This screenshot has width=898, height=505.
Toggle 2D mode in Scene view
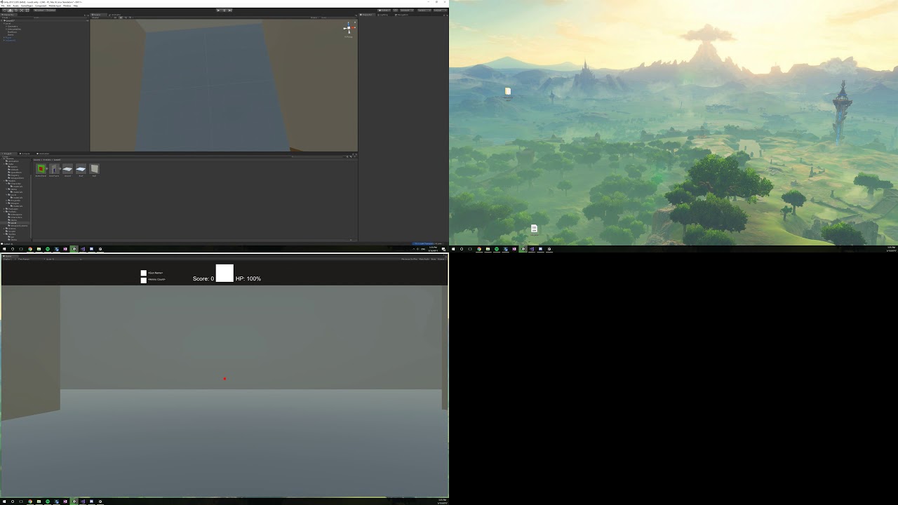click(x=115, y=18)
